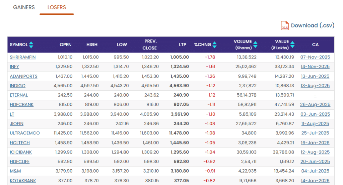Viewport: 343px width, 185px height.
Task: Open the ULTRACEMCO symbol link
Action: click(25, 133)
